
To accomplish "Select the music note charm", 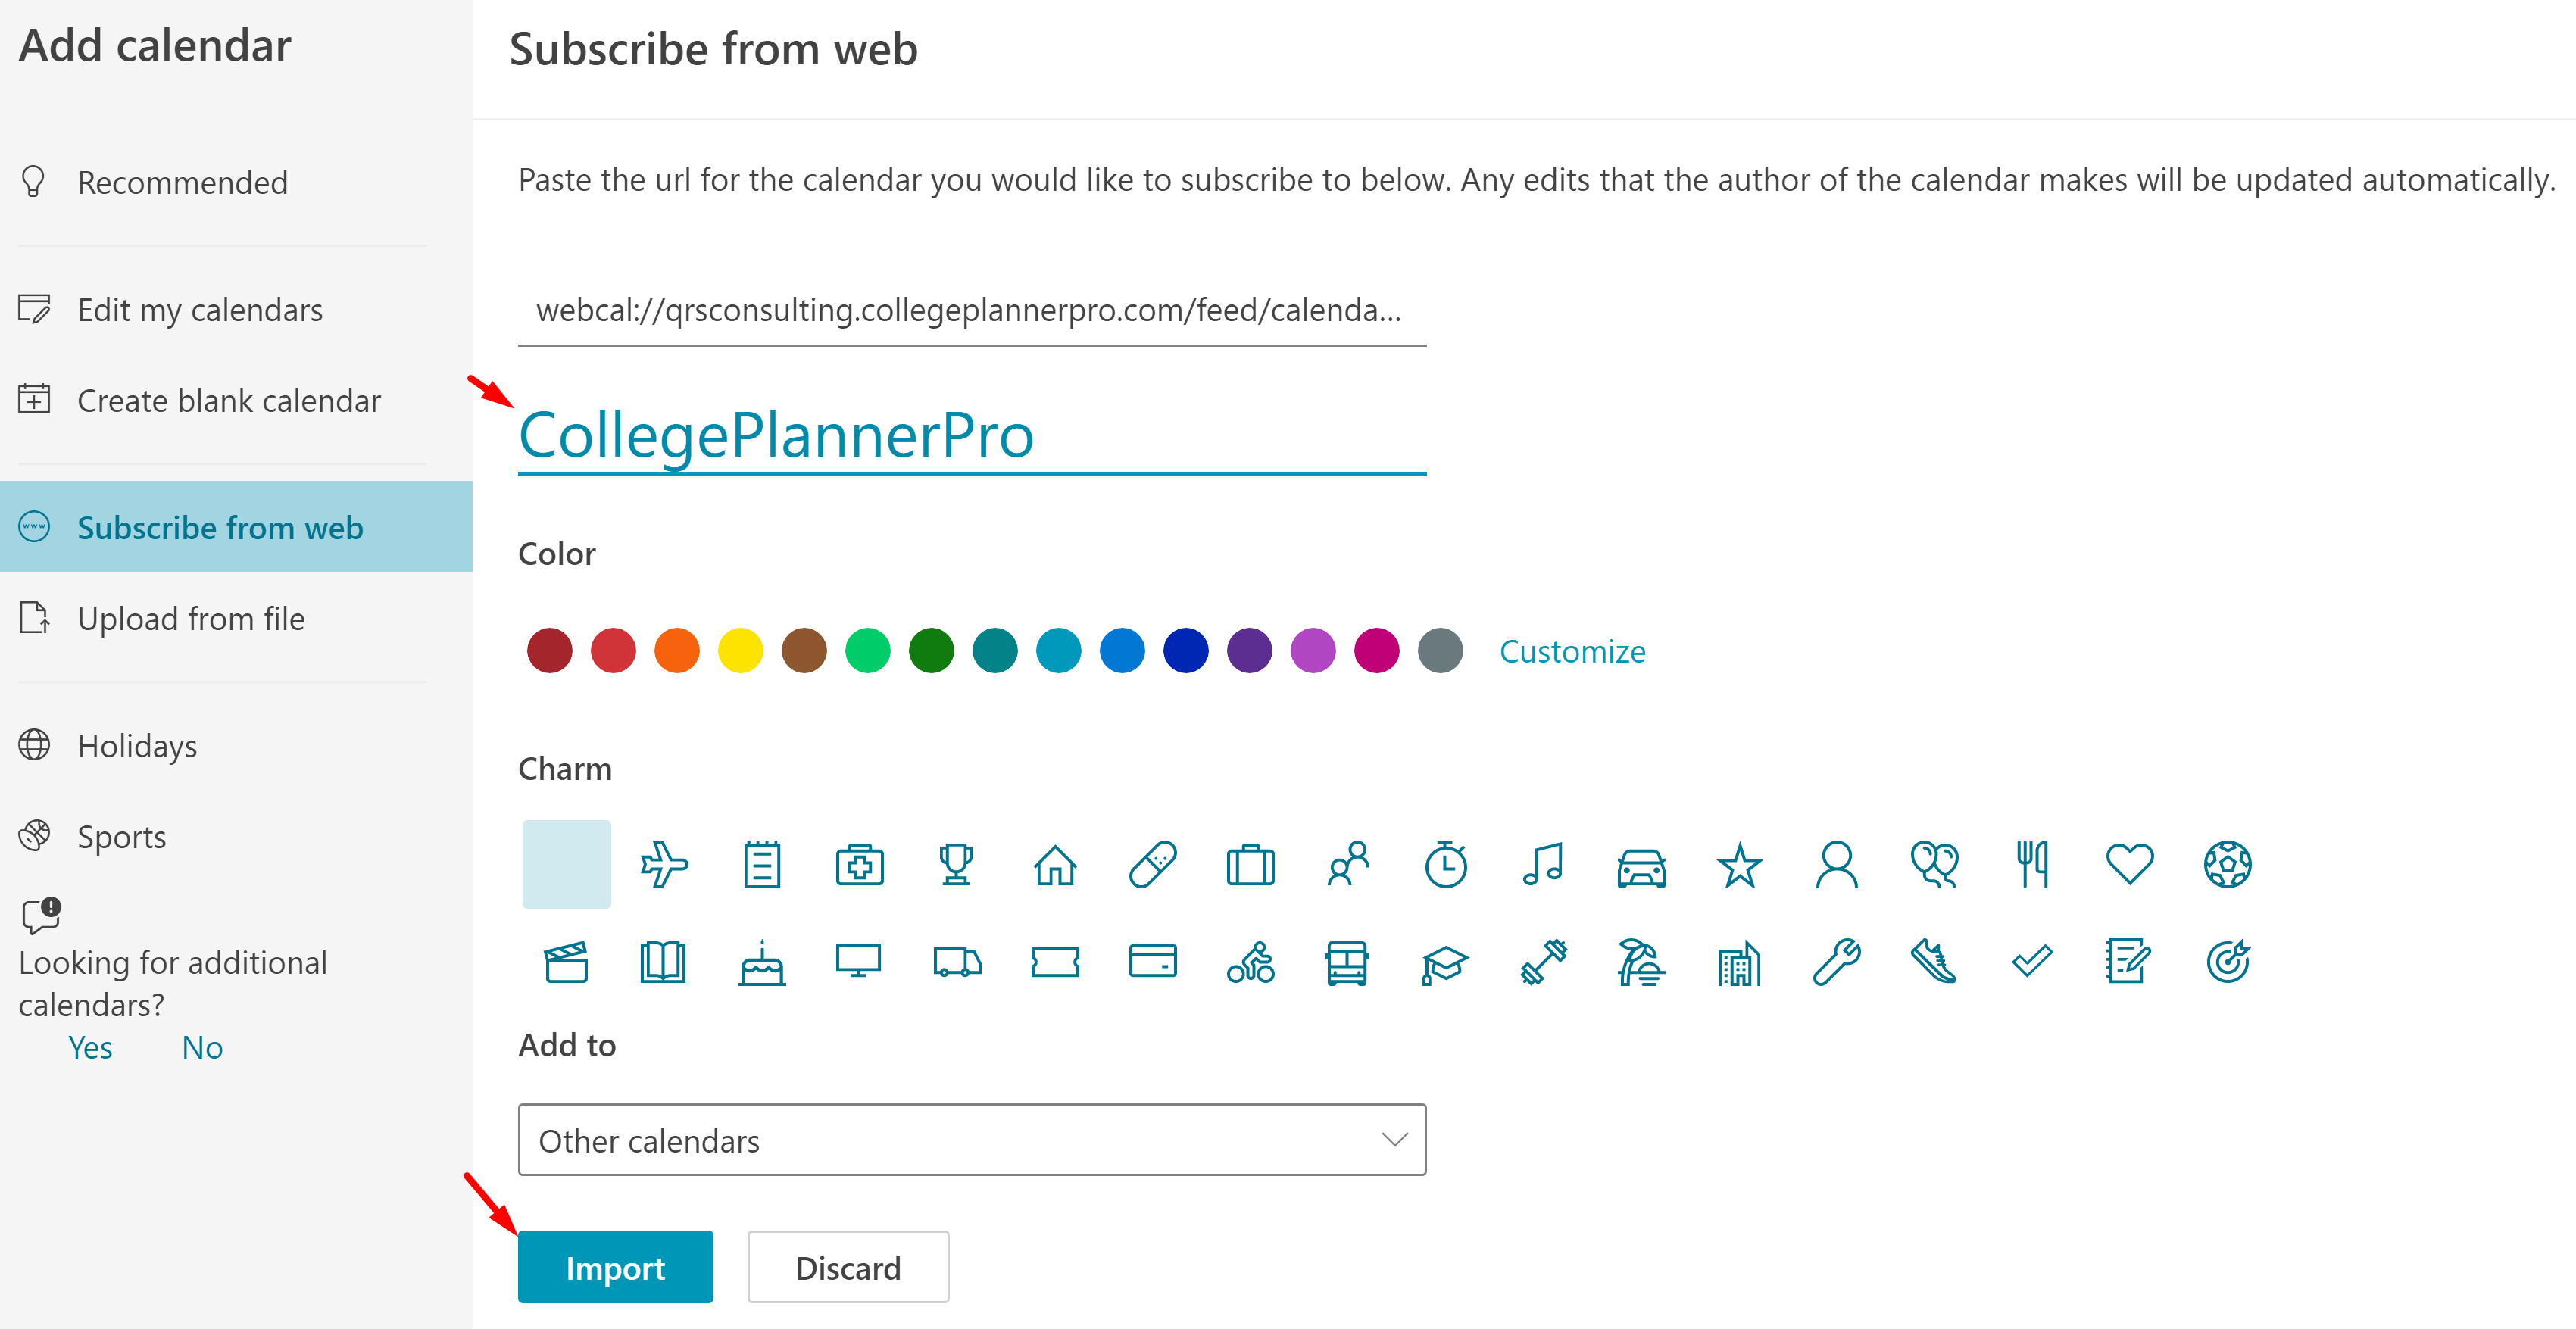I will pos(1543,864).
